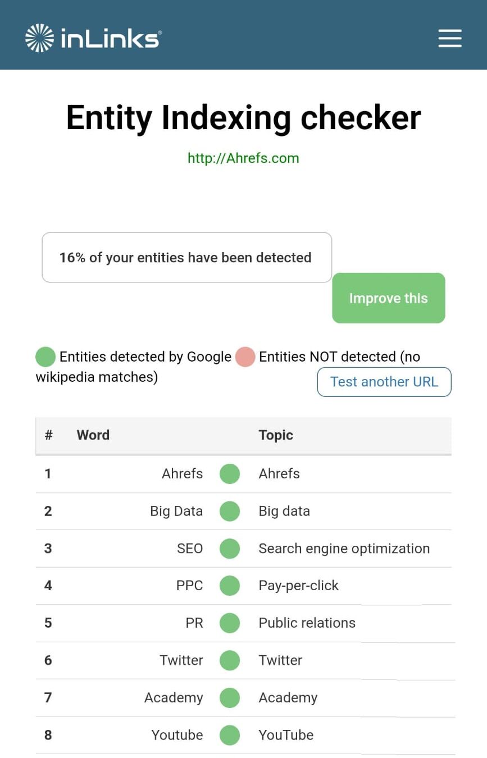Select the green indicator next to Youtube
This screenshot has height=758, width=487.
229,736
